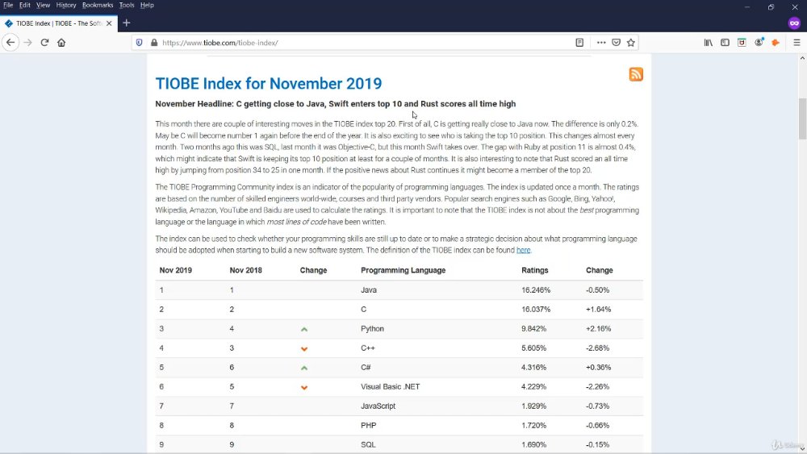View site security padlock info
Image resolution: width=807 pixels, height=454 pixels.
coord(154,43)
